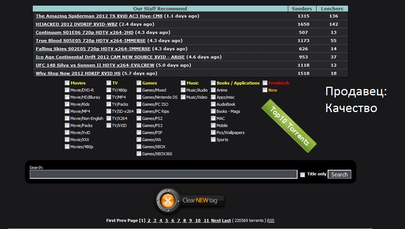Tick the Appz/misc checkbox
Image resolution: width=405 pixels, height=229 pixels.
click(x=213, y=97)
